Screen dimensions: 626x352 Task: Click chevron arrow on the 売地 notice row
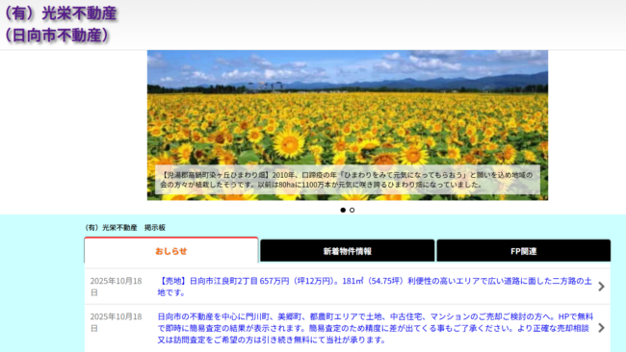(602, 287)
